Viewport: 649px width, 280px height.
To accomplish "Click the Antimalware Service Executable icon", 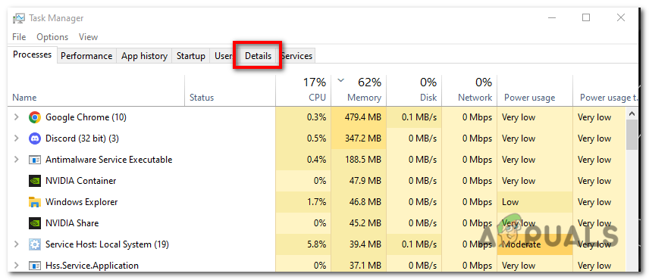I will [x=35, y=160].
